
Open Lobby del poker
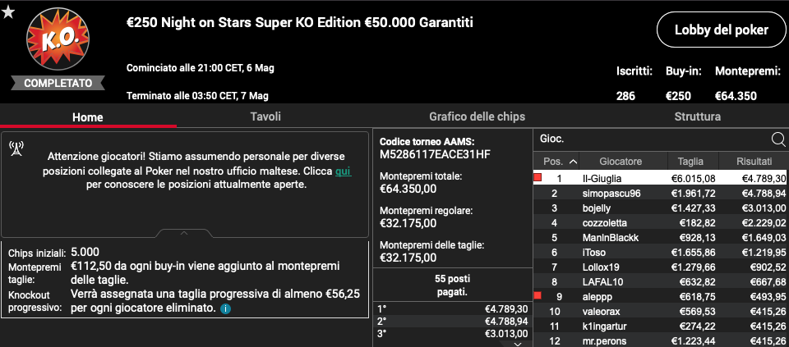(721, 30)
